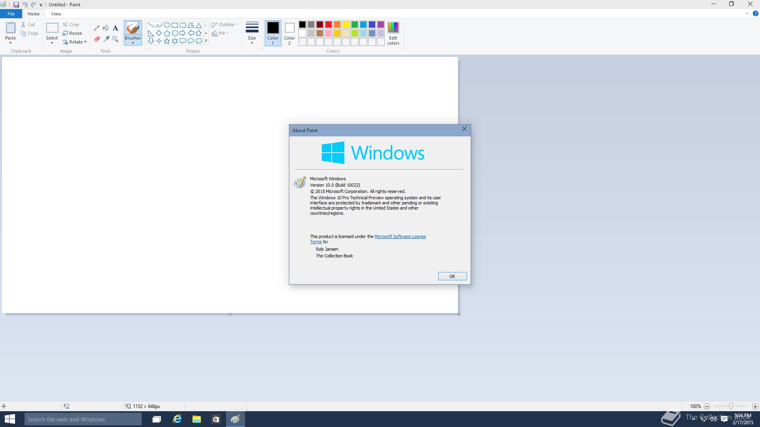The height and width of the screenshot is (427, 760).
Task: Switch to the View ribbon tab
Action: point(56,14)
